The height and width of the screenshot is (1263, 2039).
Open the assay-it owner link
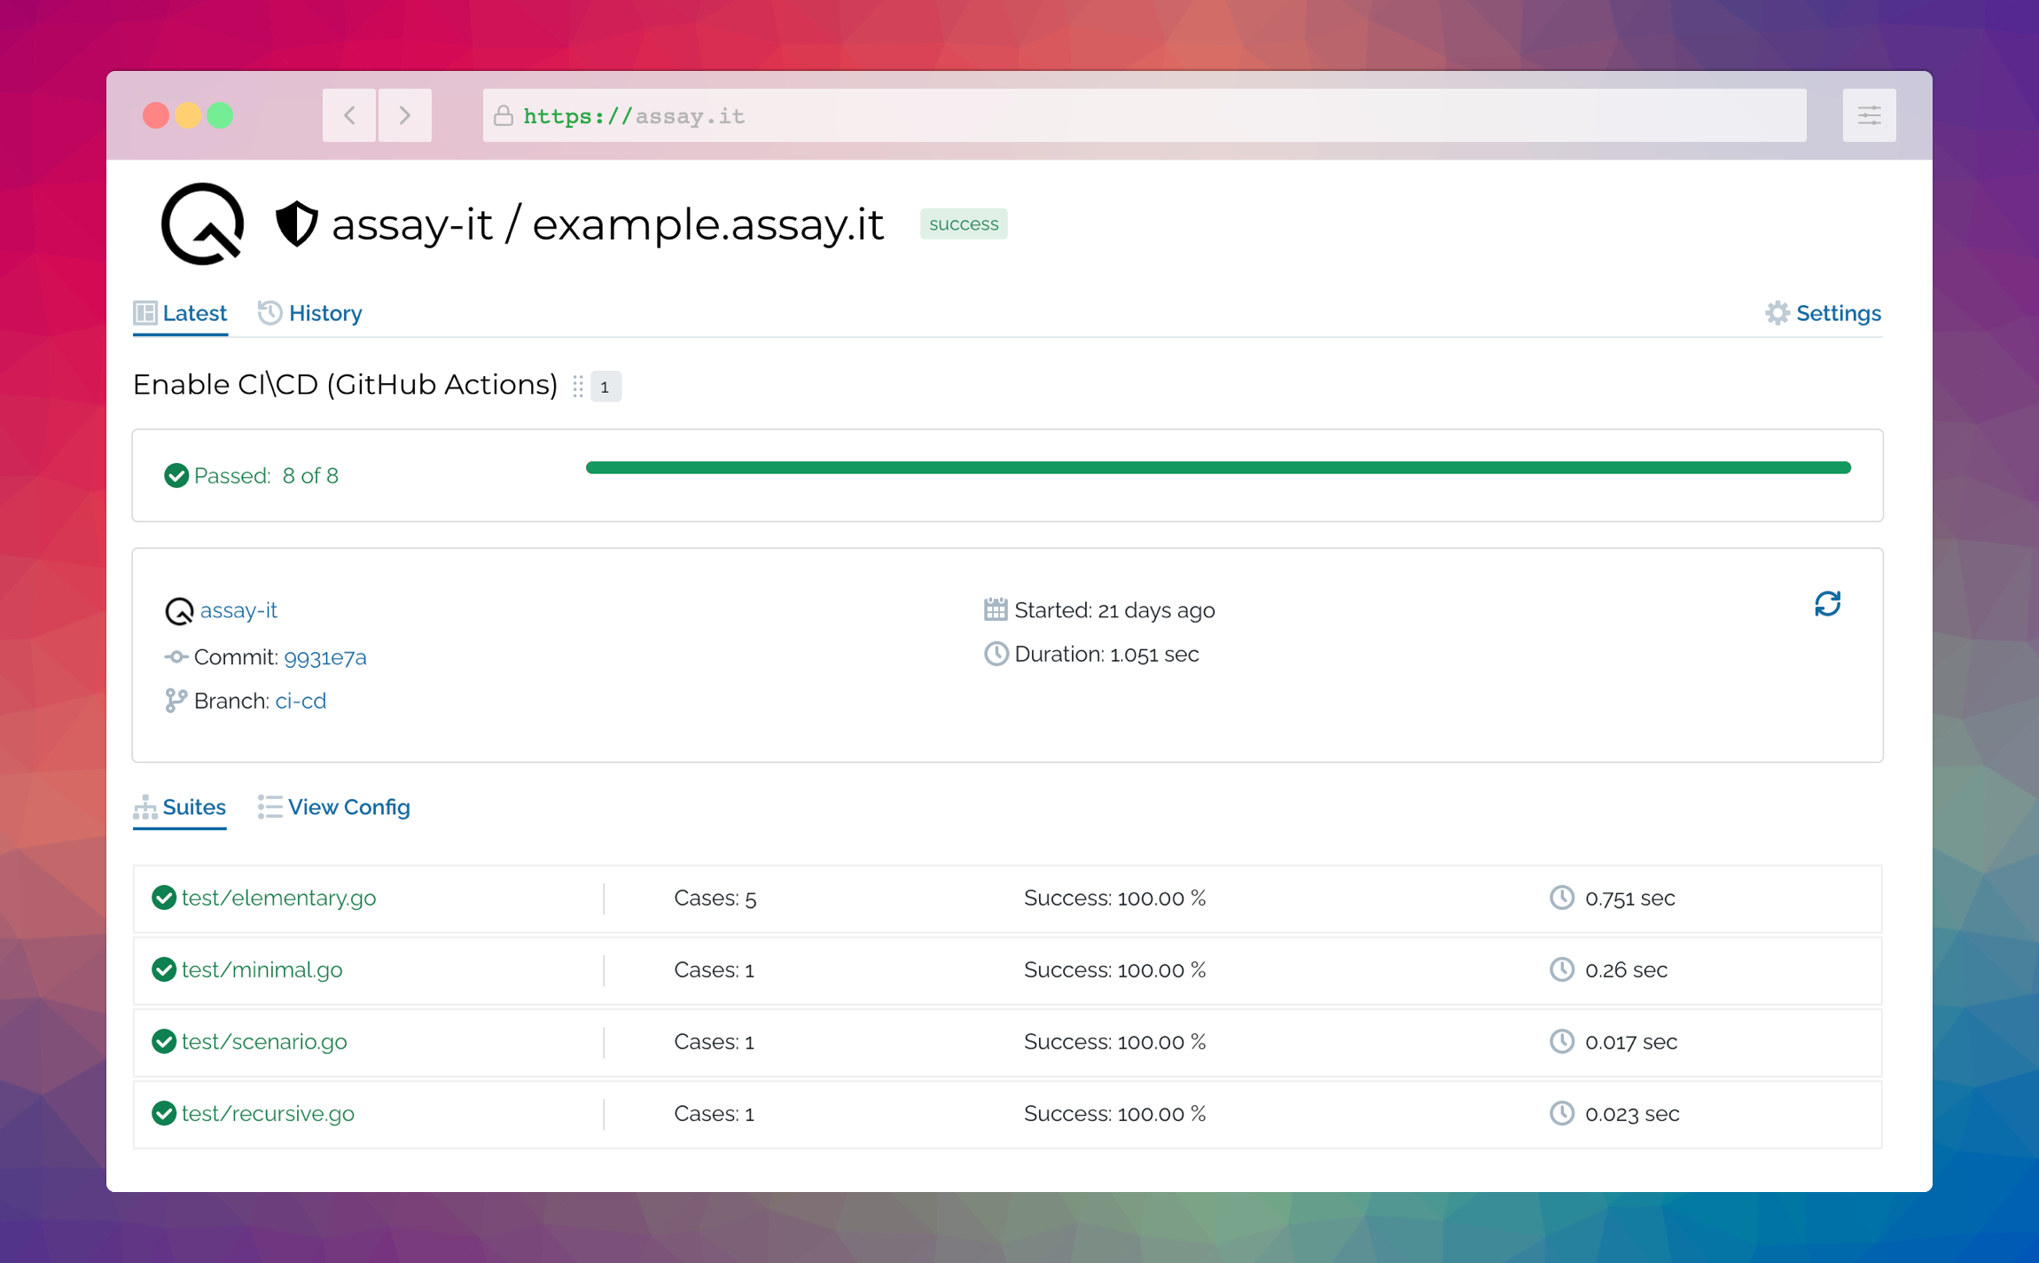click(238, 610)
